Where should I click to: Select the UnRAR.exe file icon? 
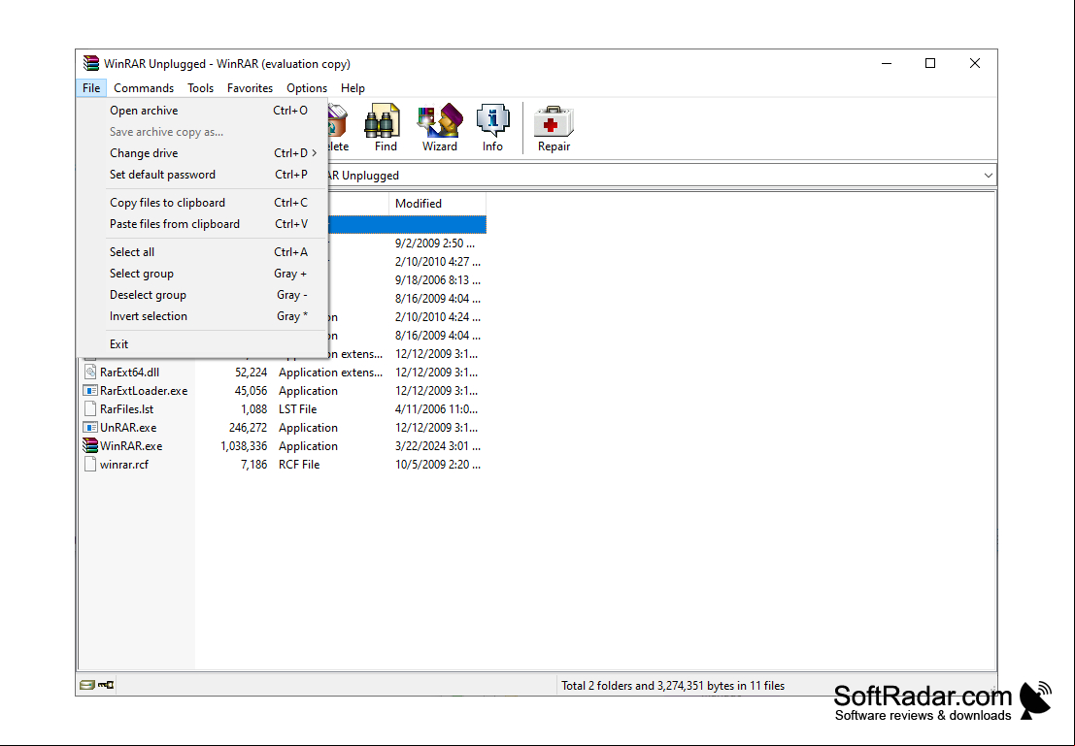click(x=89, y=428)
